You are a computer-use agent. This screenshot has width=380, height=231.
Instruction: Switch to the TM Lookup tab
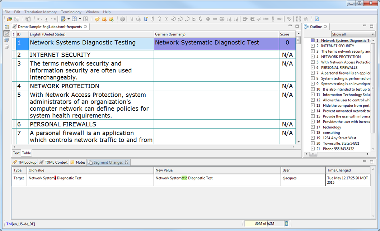[x=24, y=162]
